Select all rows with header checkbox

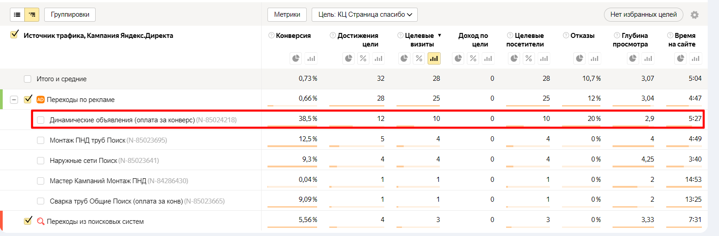[14, 34]
